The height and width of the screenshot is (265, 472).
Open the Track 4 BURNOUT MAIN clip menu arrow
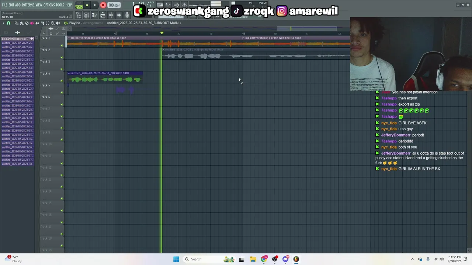click(x=69, y=73)
